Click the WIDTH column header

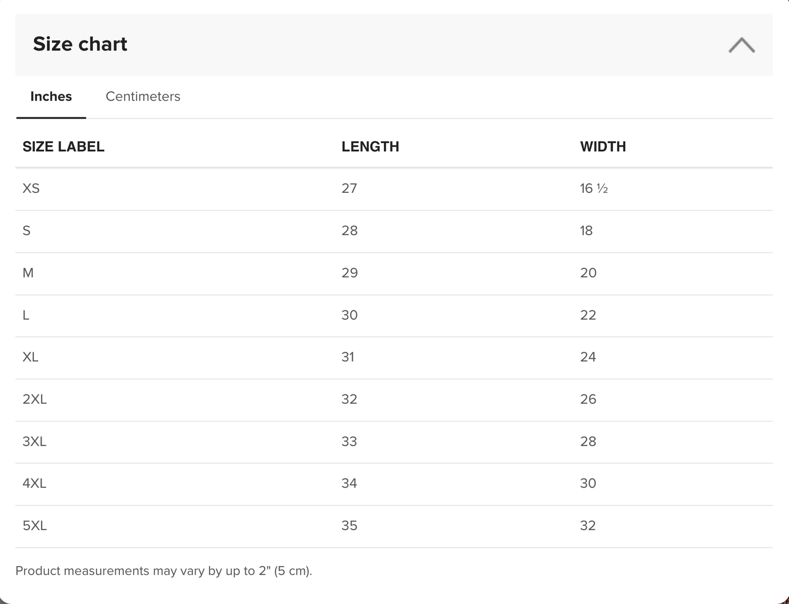click(603, 146)
